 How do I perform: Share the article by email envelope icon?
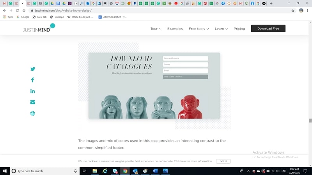click(33, 102)
